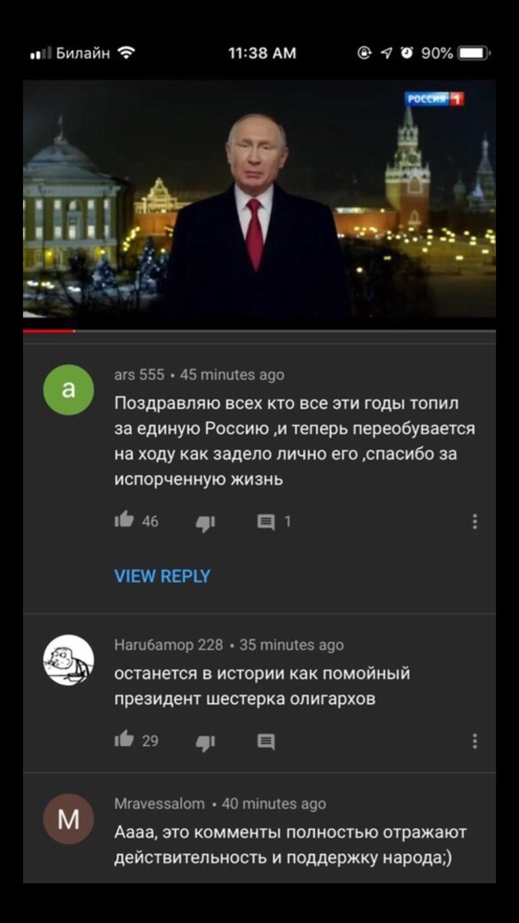Tap the green ars 555 avatar

pyautogui.click(x=69, y=390)
